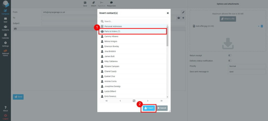Save the message draft
This screenshot has width=268, height=121.
(x=85, y=4)
